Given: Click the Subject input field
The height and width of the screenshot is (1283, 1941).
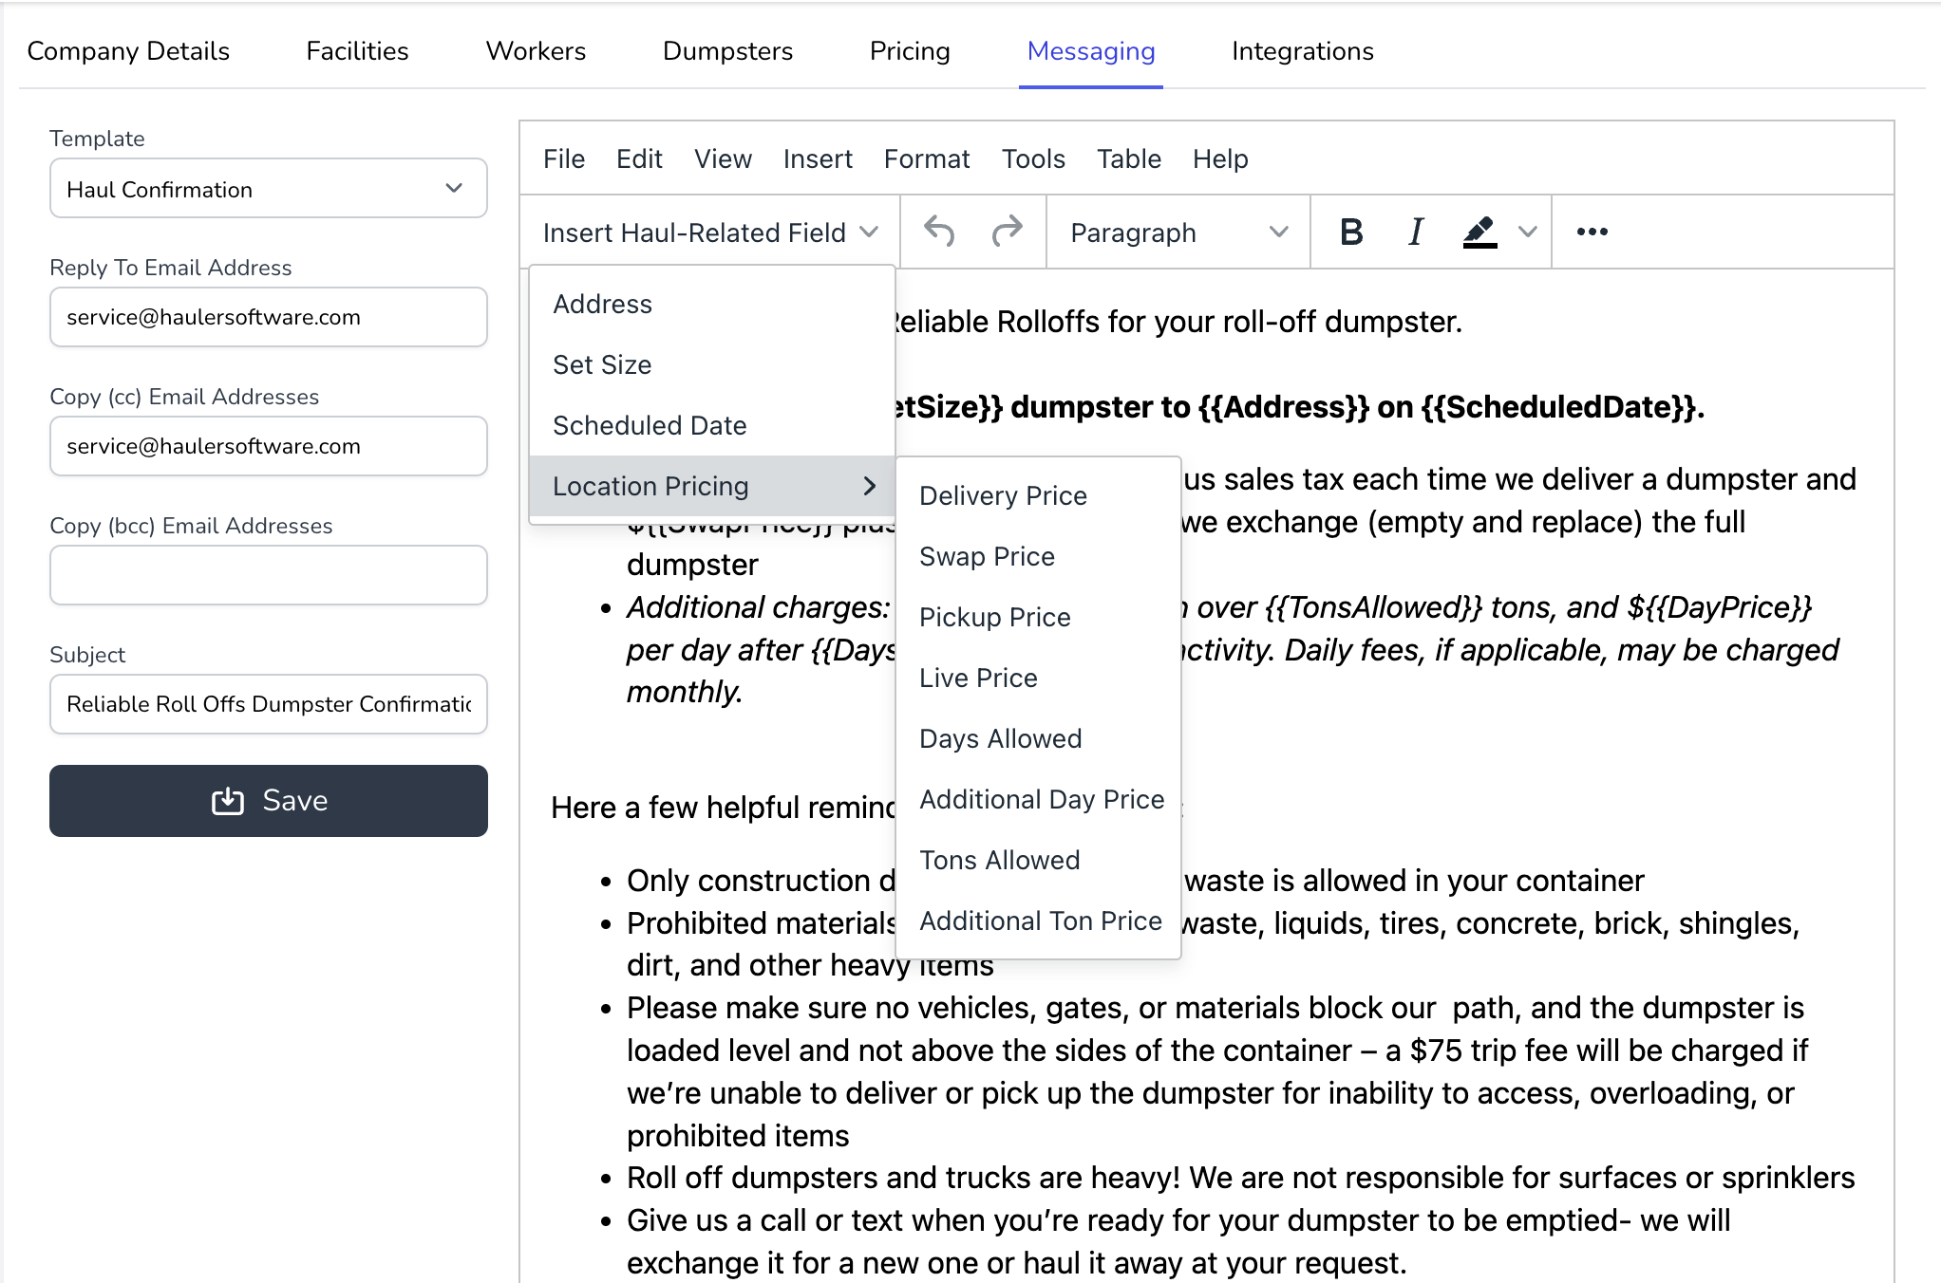Looking at the screenshot, I should coord(269,704).
